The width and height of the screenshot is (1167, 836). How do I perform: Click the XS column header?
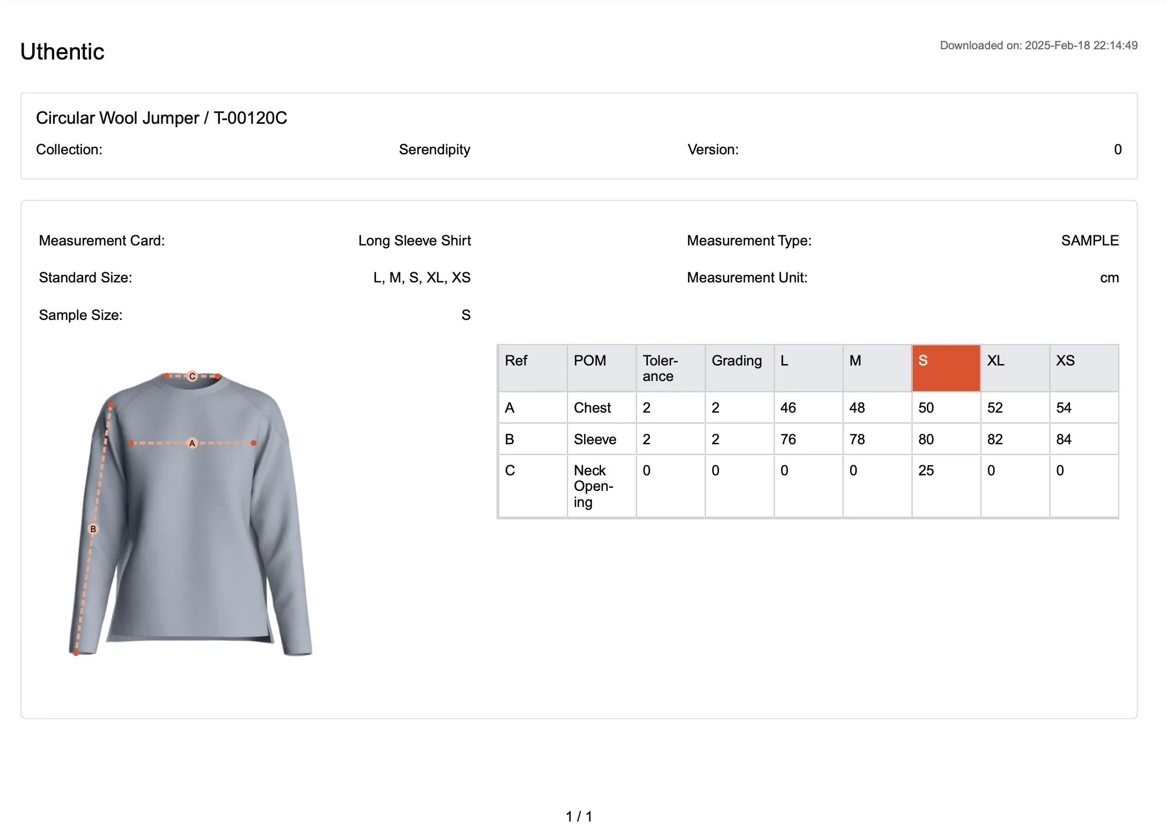(1084, 368)
